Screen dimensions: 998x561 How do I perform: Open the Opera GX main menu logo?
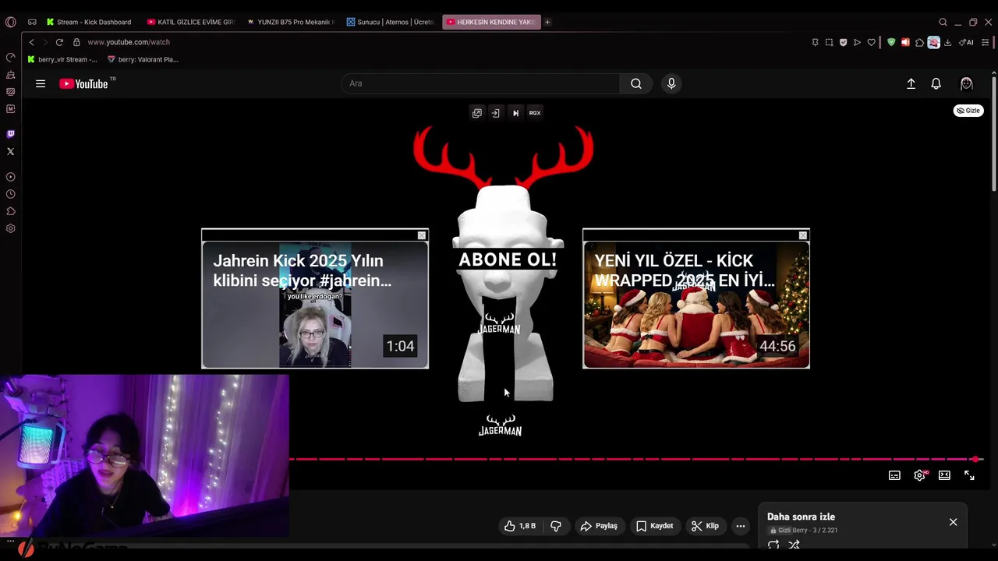point(10,22)
